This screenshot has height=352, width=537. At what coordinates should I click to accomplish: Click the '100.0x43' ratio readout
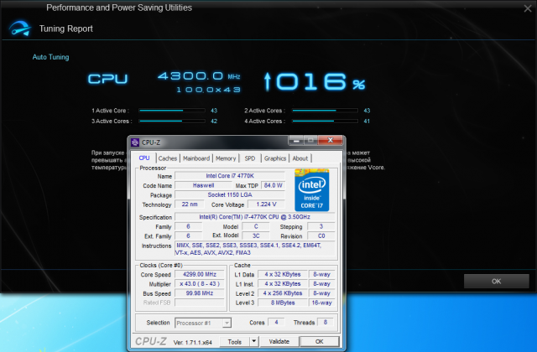pos(208,90)
